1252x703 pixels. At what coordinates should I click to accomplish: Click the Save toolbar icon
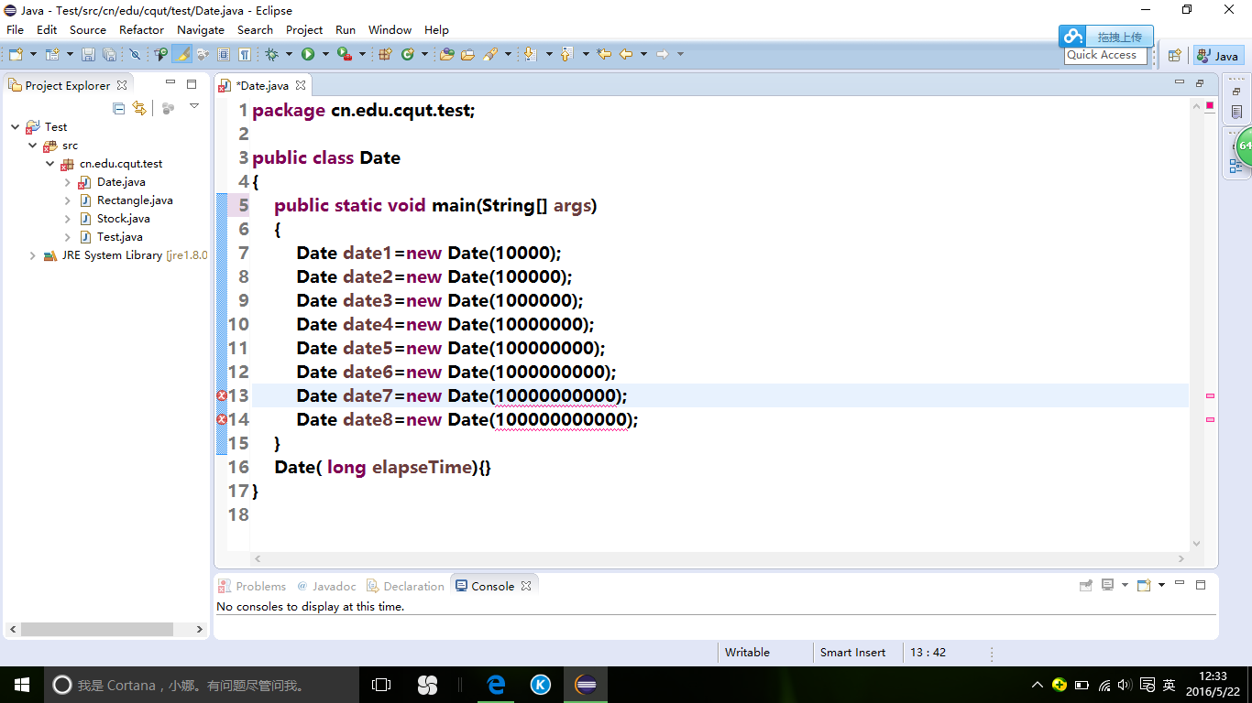tap(89, 54)
